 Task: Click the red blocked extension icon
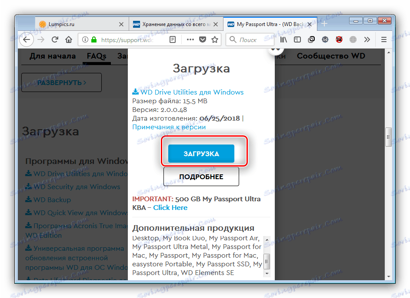(x=339, y=39)
